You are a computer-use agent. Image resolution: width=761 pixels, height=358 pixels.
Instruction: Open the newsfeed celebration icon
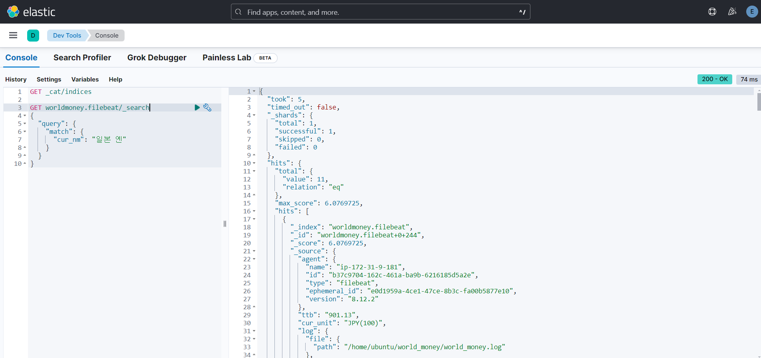[732, 12]
